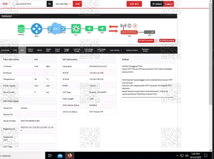Click the WiFi antenna icon above ONT

(123, 26)
